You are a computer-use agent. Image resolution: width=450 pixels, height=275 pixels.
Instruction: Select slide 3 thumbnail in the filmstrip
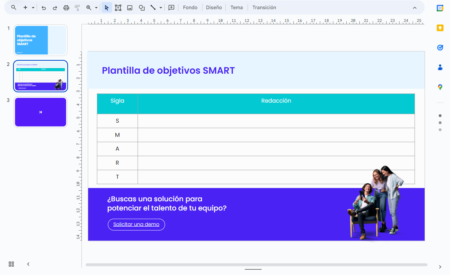coord(40,112)
